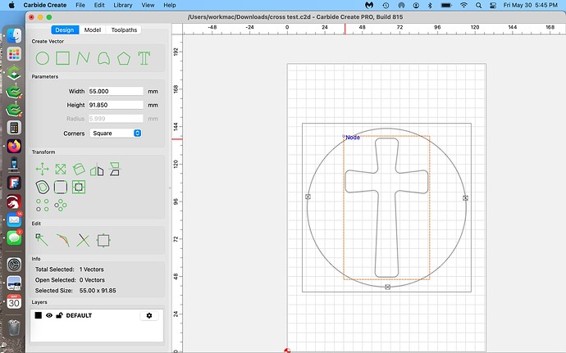Viewport: 566px width, 353px height.
Task: Switch to the Toolpaths tab
Action: pyautogui.click(x=124, y=30)
